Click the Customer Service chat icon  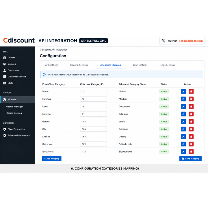[x=5, y=77]
